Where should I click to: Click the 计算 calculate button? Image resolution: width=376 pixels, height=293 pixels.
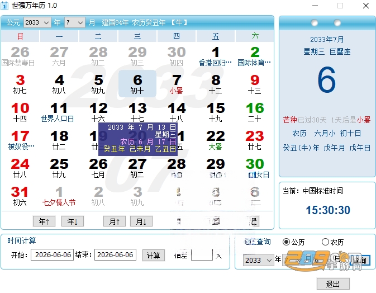(x=154, y=256)
